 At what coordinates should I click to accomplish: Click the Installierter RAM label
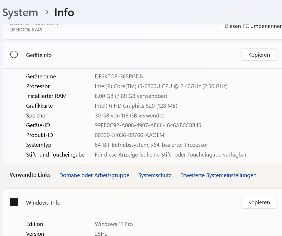[46, 96]
